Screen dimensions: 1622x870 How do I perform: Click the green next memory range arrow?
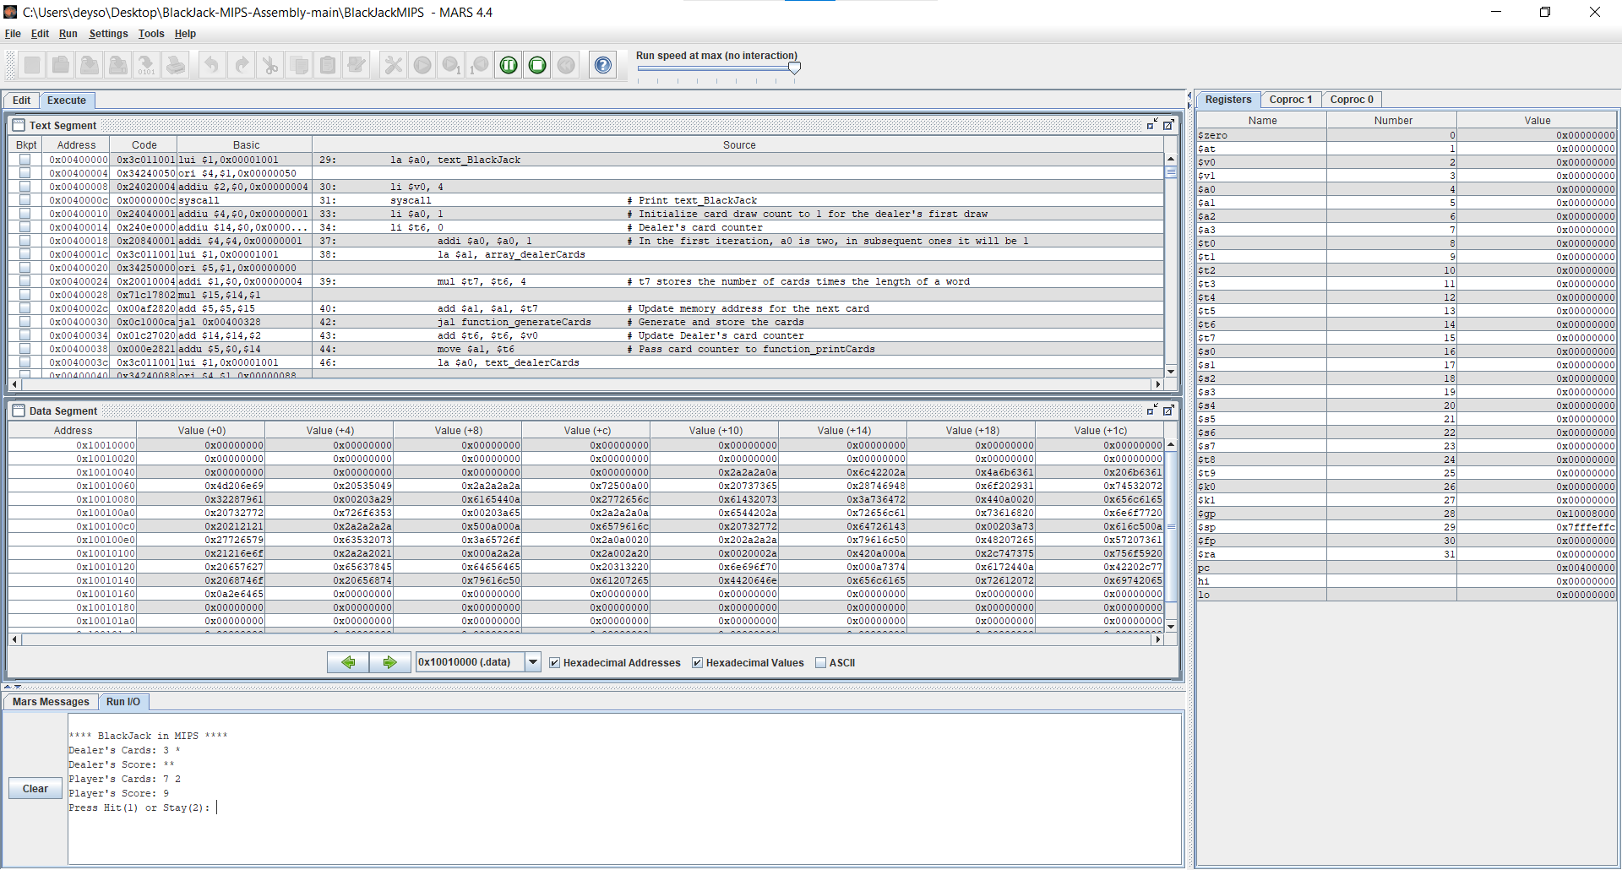click(x=389, y=662)
